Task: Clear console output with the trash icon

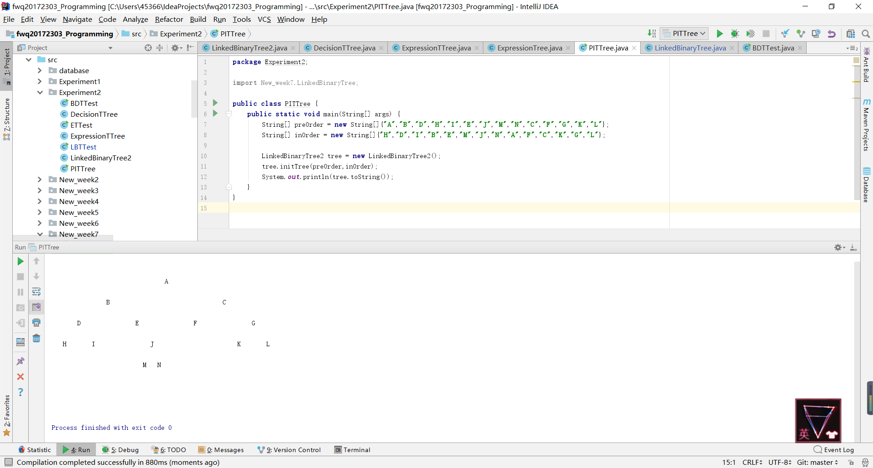Action: (x=36, y=339)
